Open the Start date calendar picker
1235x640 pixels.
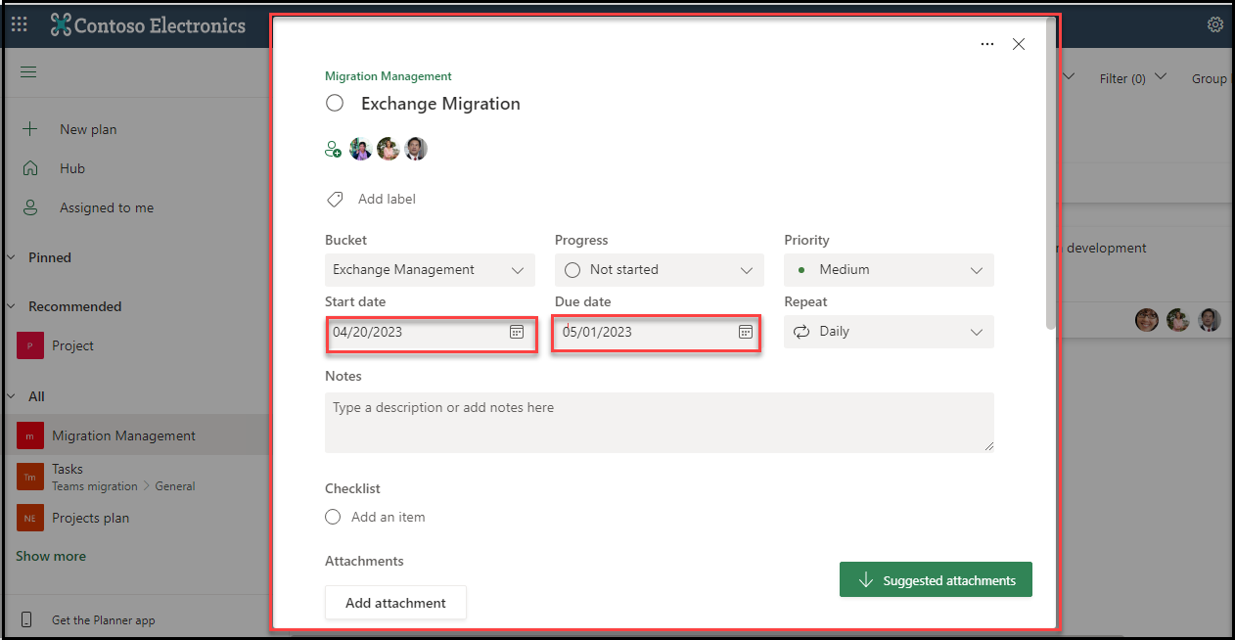pyautogui.click(x=517, y=332)
